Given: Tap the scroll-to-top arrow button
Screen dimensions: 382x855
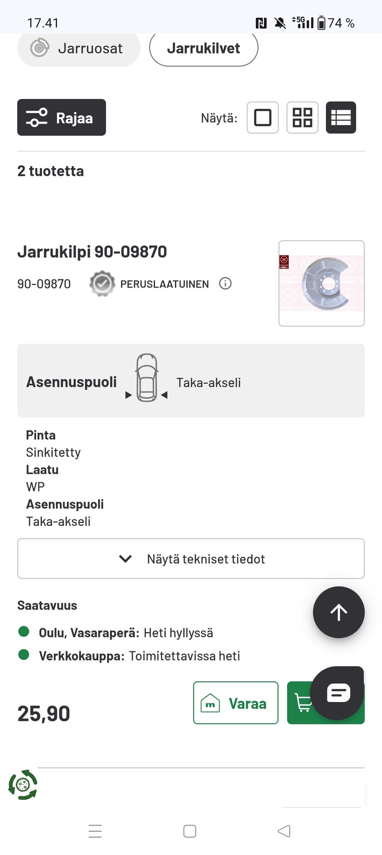Looking at the screenshot, I should click(x=339, y=612).
